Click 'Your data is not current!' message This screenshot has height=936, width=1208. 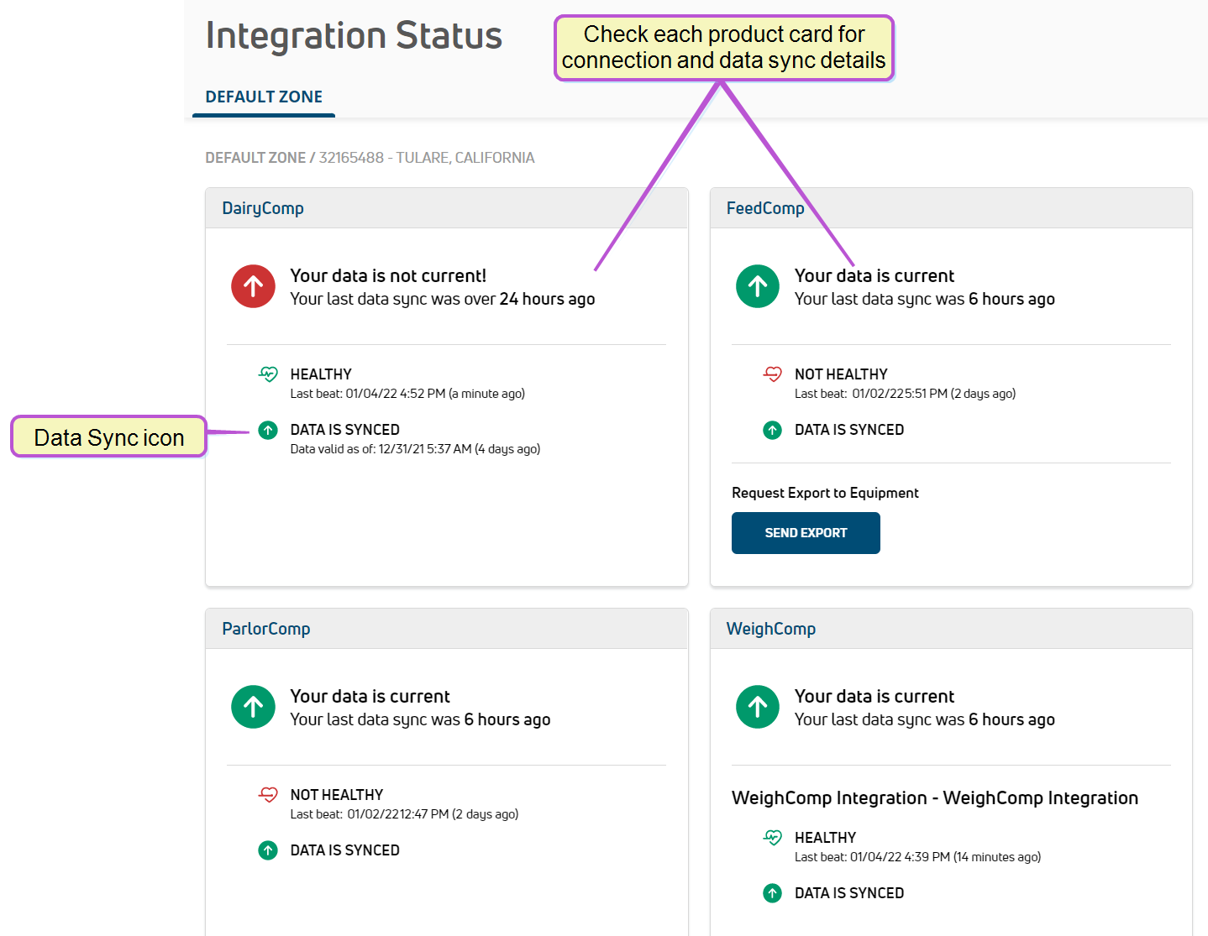(388, 275)
